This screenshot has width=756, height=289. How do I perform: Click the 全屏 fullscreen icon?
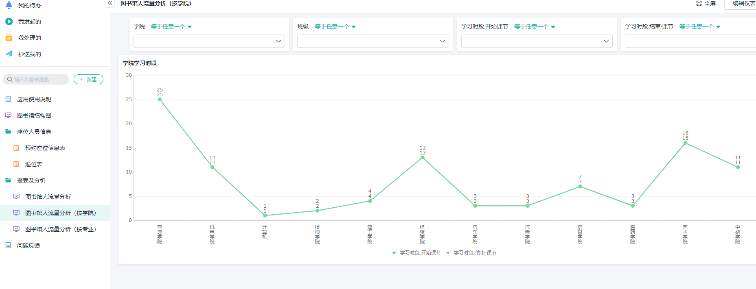pos(699,3)
